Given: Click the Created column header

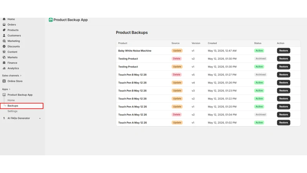Looking at the screenshot, I should [212, 43].
